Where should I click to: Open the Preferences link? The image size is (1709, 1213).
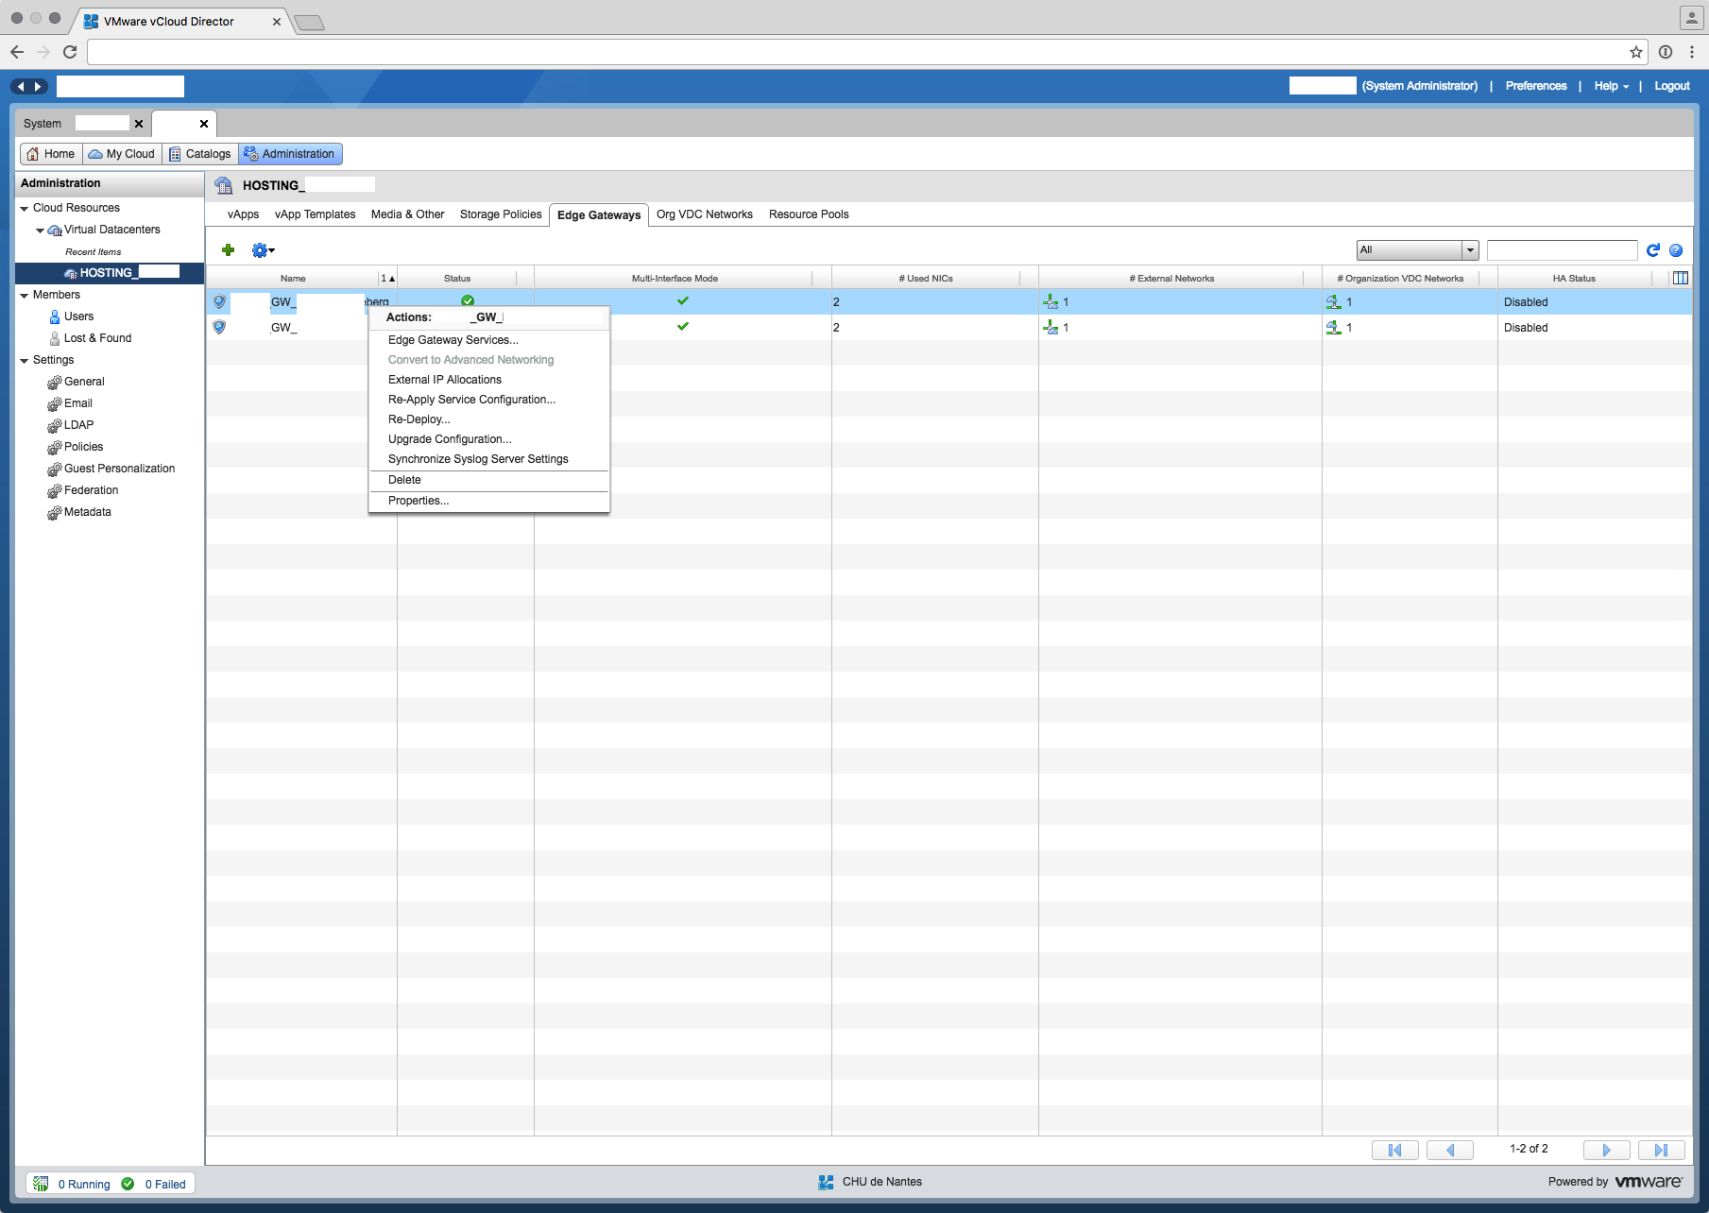1535,86
